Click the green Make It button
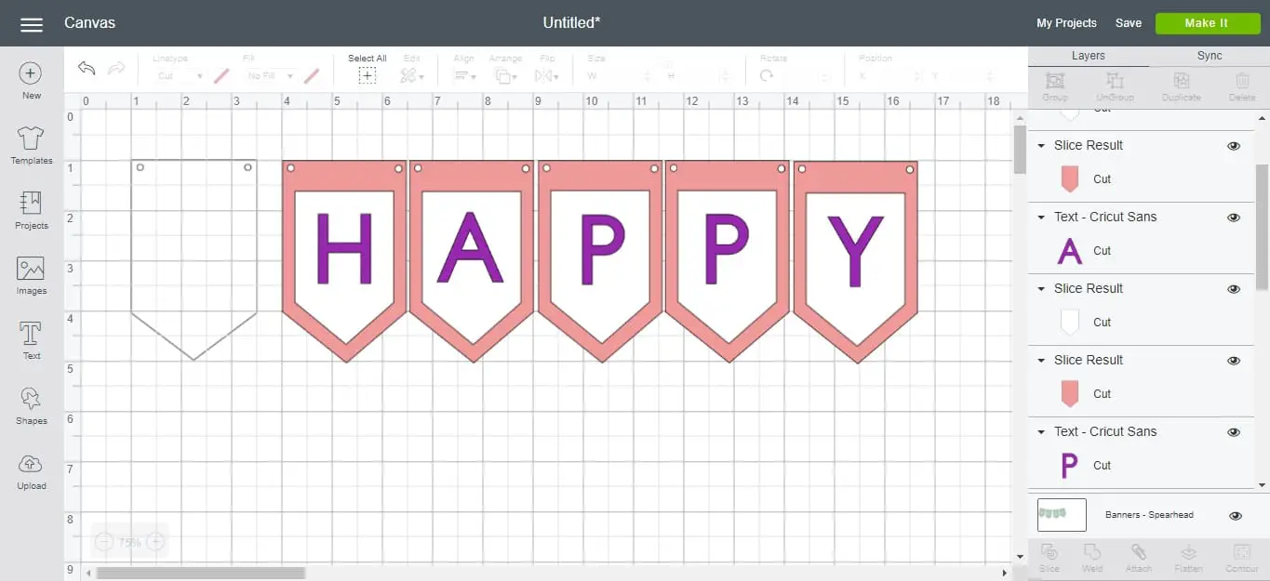The image size is (1270, 581). 1206,23
